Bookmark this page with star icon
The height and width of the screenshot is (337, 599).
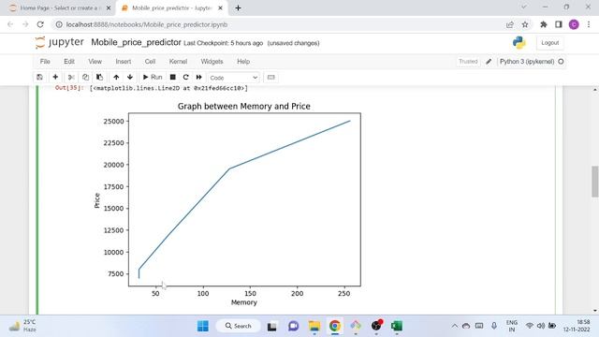pyautogui.click(x=525, y=24)
